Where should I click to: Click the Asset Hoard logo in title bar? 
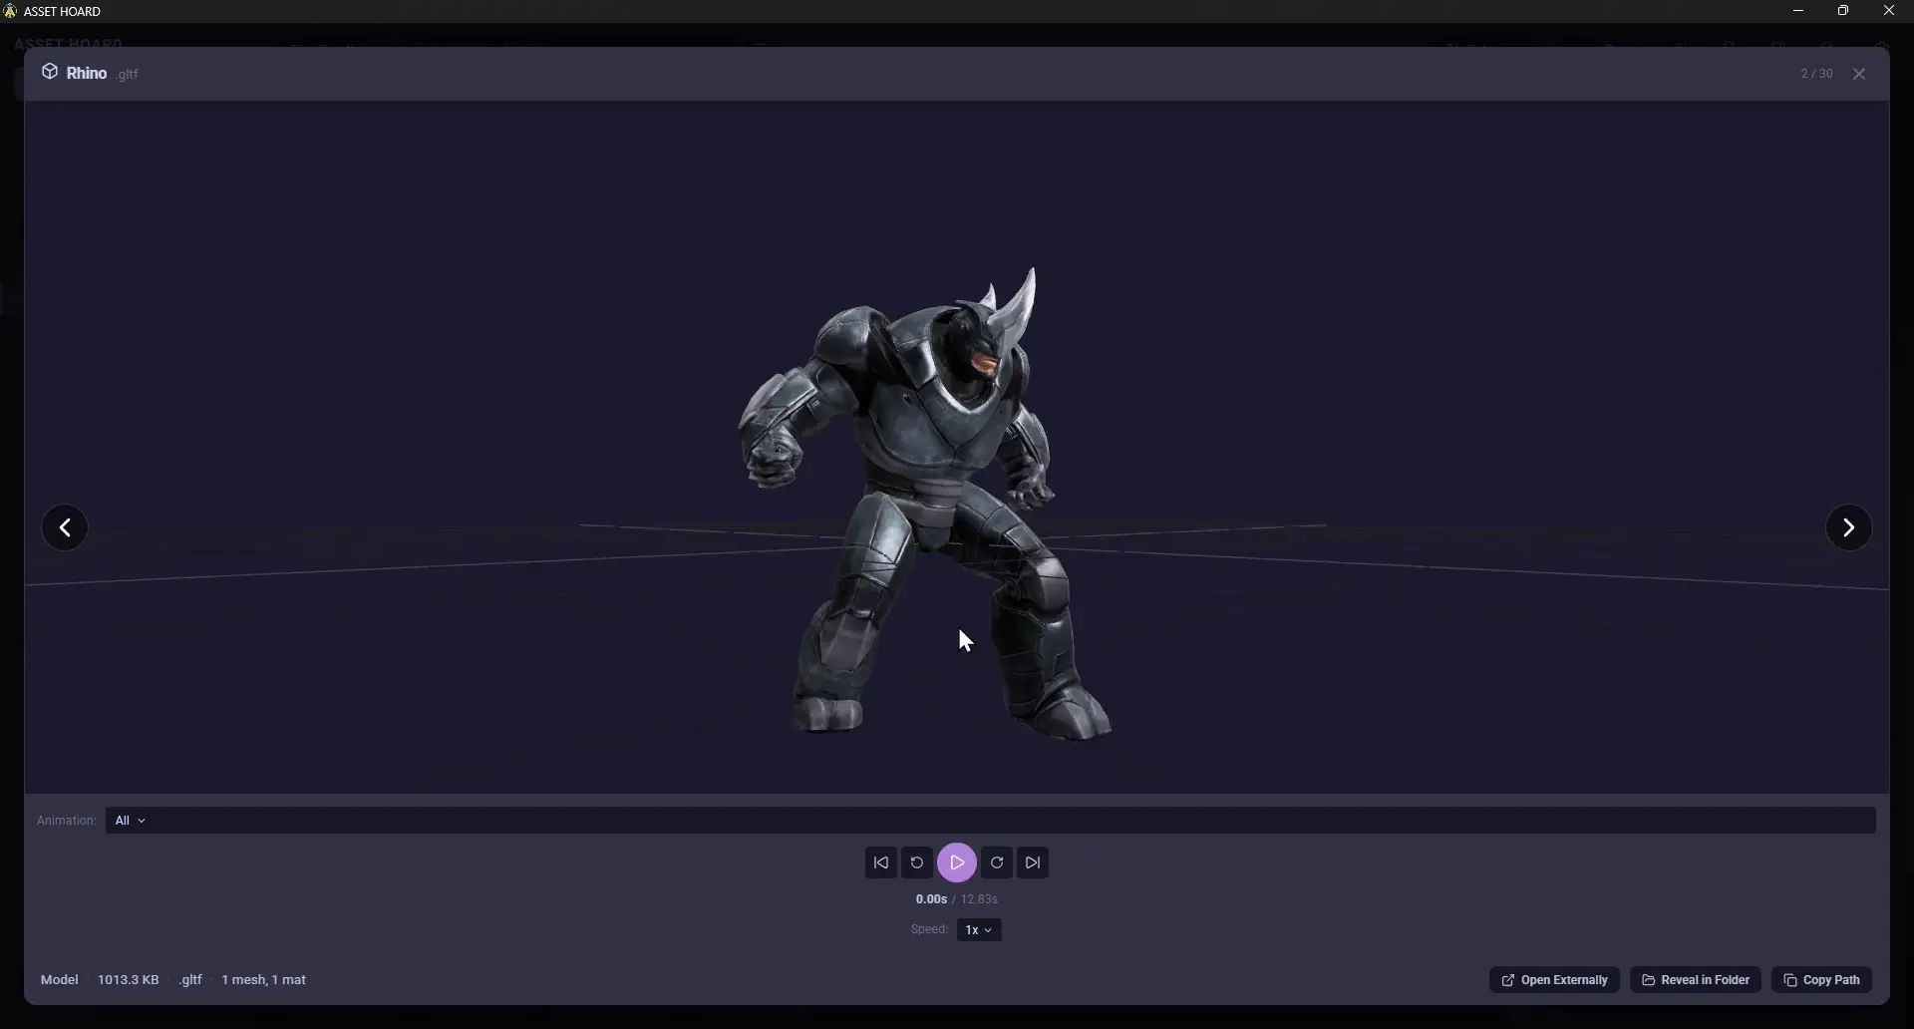[11, 10]
